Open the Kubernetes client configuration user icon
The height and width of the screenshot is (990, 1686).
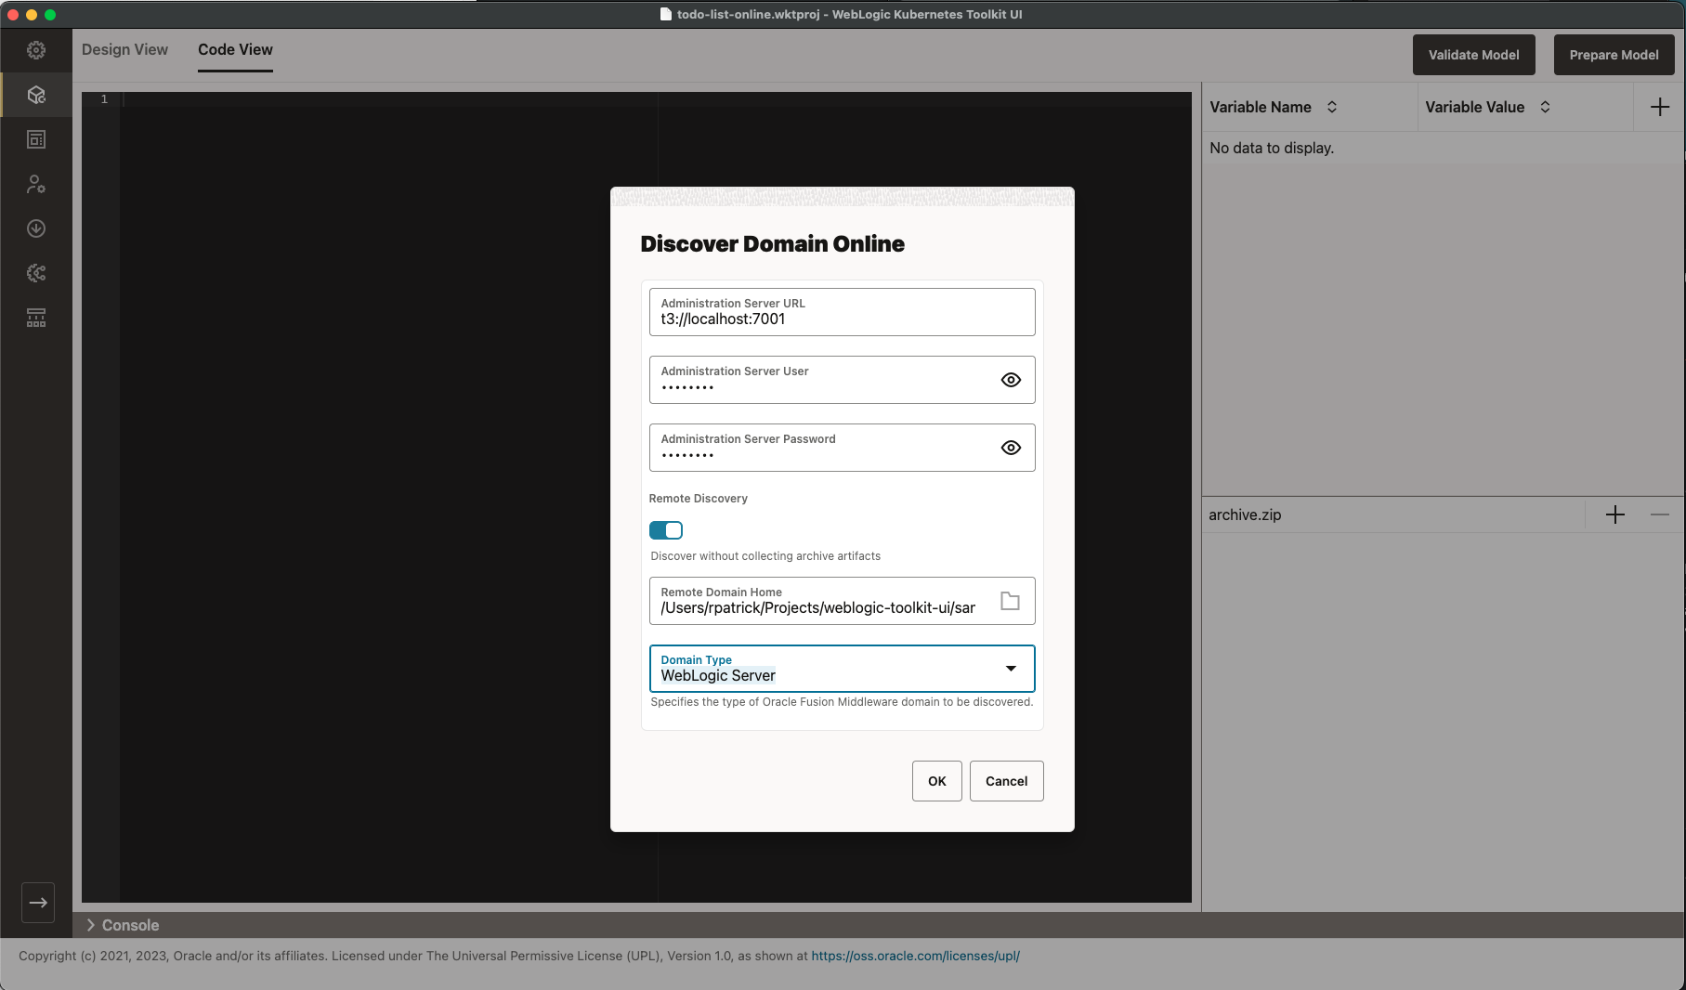[36, 184]
